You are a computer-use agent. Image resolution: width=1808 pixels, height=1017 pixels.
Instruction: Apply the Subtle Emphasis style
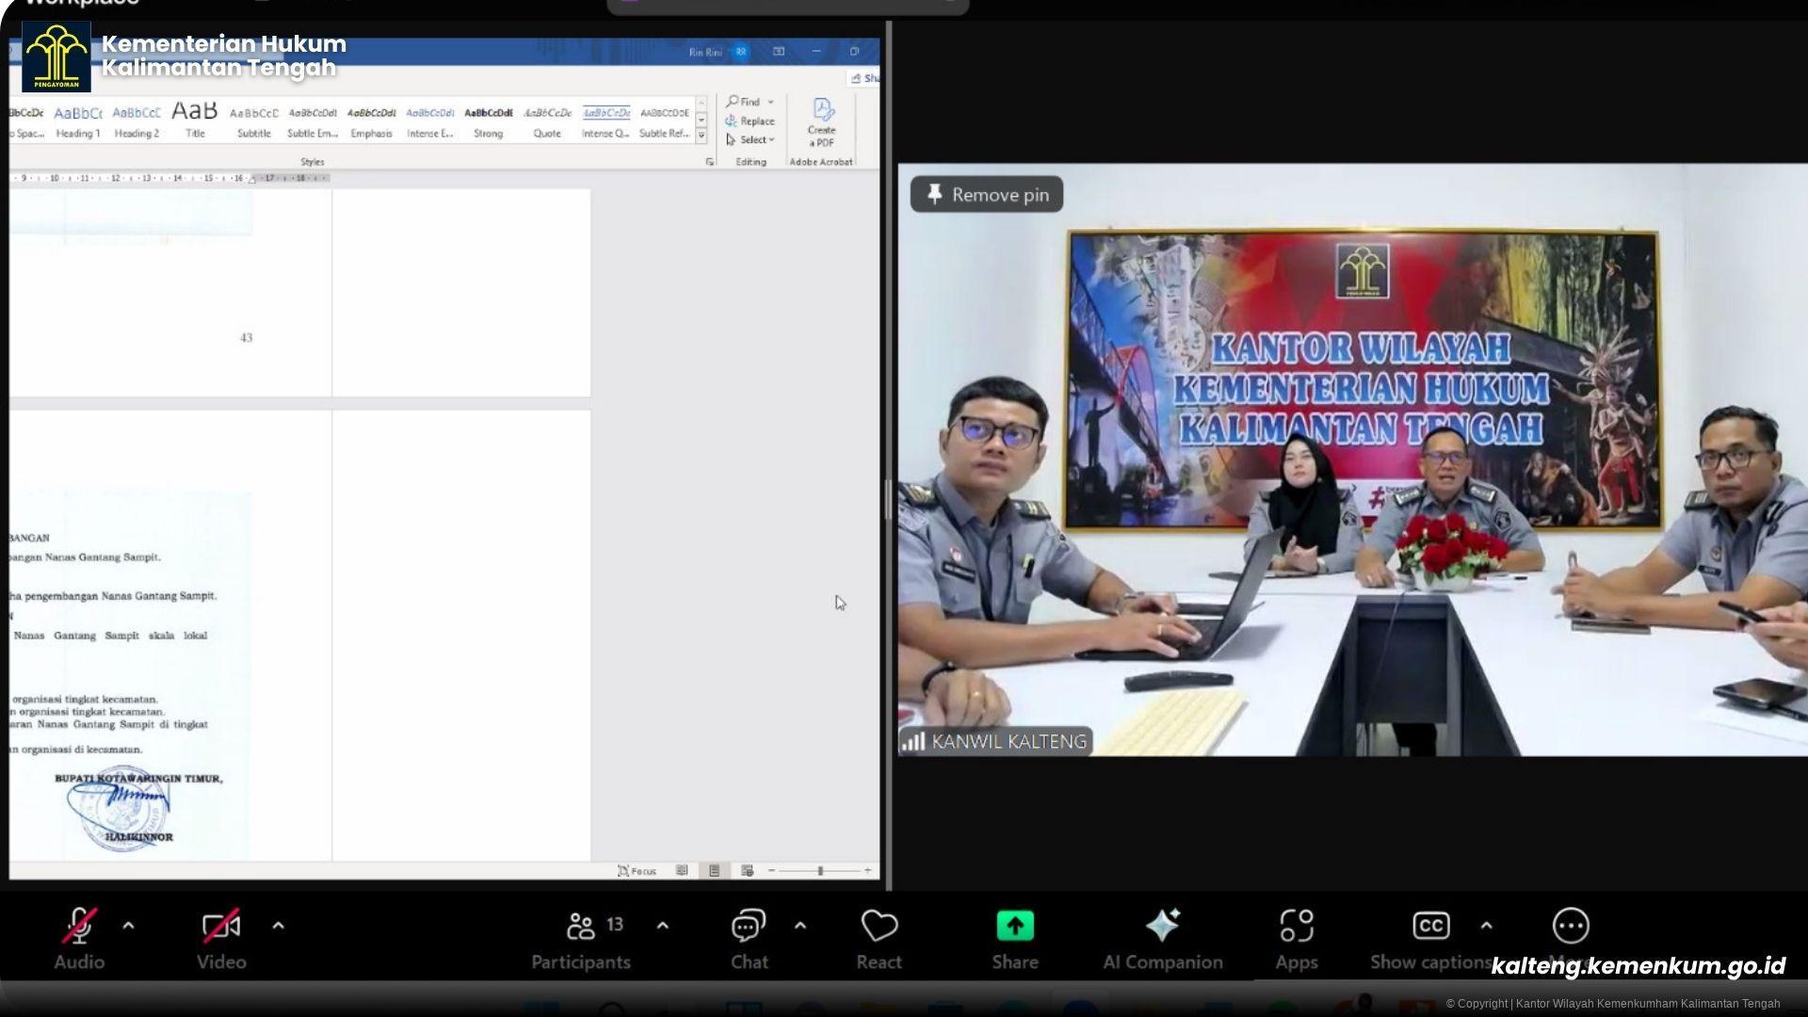(x=313, y=121)
